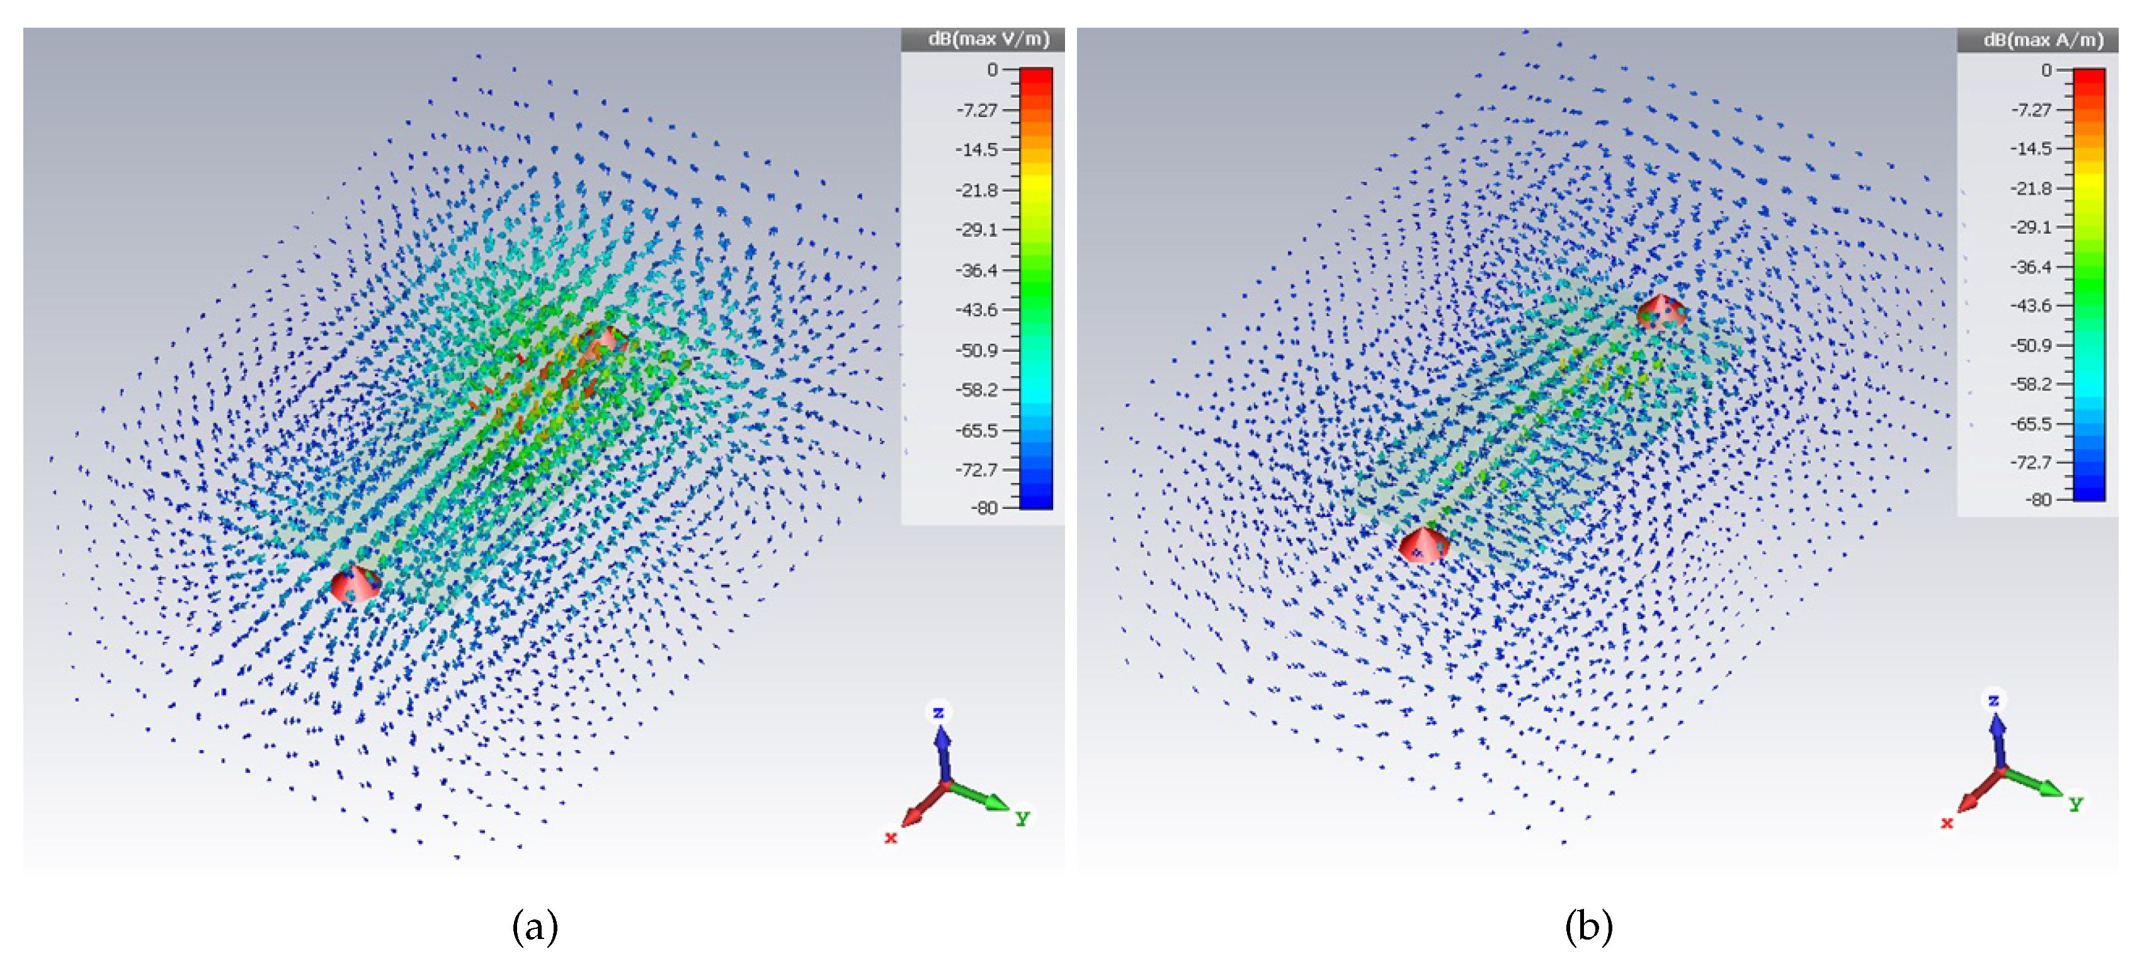Click the -80 value on the V/m legend
The height and width of the screenshot is (973, 2142).
[984, 508]
